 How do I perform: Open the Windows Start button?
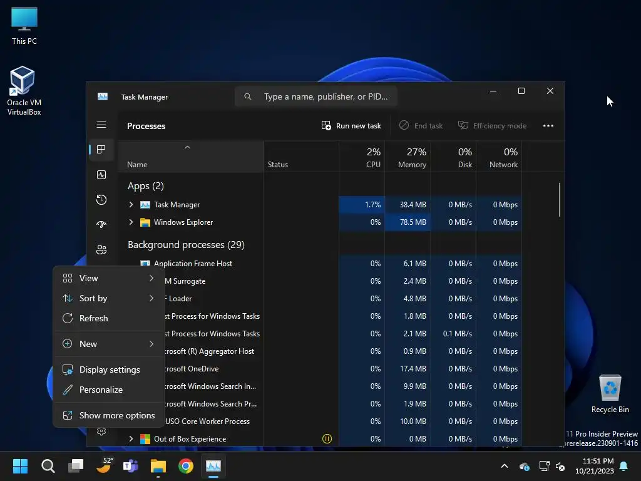(20, 466)
